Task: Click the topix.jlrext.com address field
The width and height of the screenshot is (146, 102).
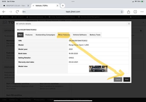Action: 73,12
